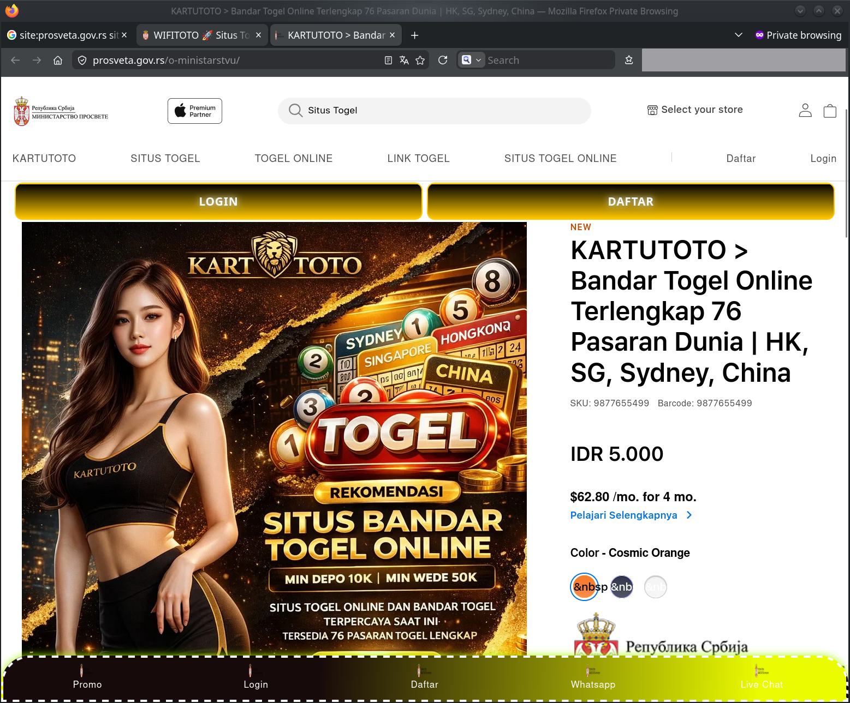Viewport: 850px width, 703px height.
Task: Click the yellow DAFTAR button
Action: coord(631,202)
